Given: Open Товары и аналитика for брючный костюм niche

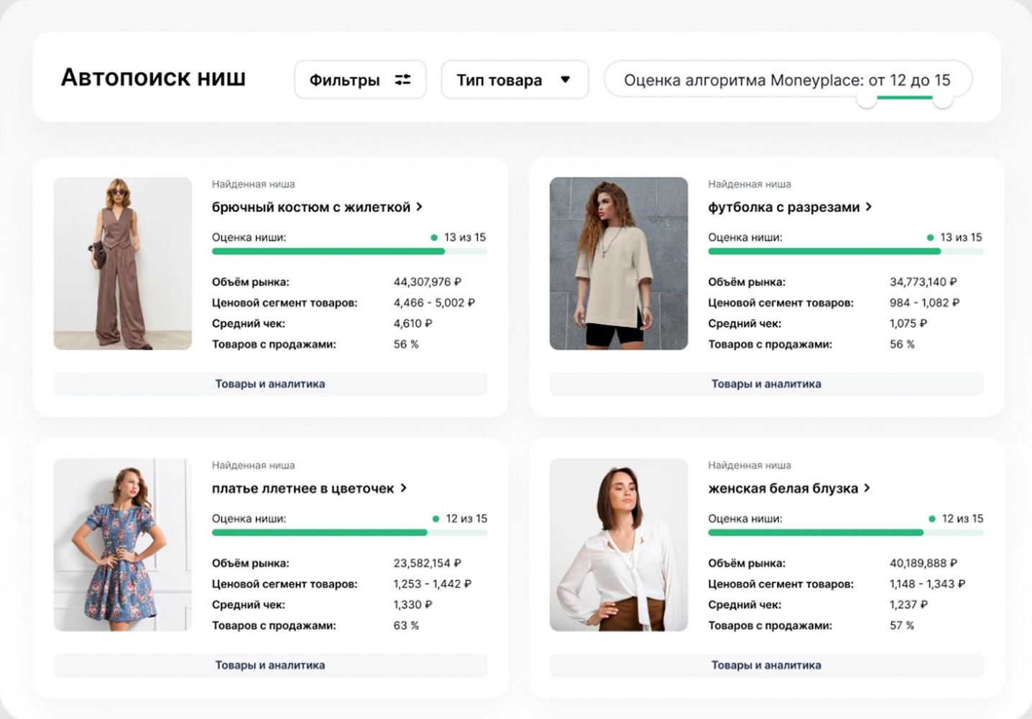Looking at the screenshot, I should pos(269,383).
